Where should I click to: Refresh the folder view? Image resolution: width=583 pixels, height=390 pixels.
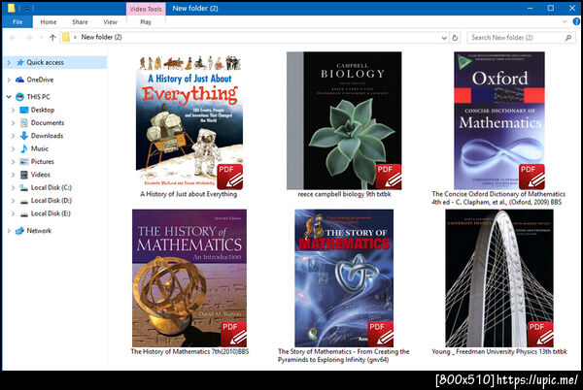click(x=455, y=38)
